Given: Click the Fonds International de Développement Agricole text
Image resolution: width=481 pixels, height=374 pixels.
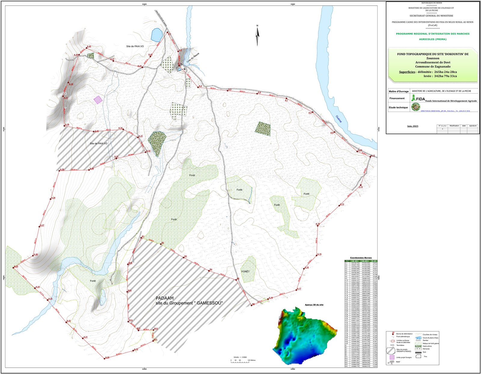Looking at the screenshot, I should (451, 101).
